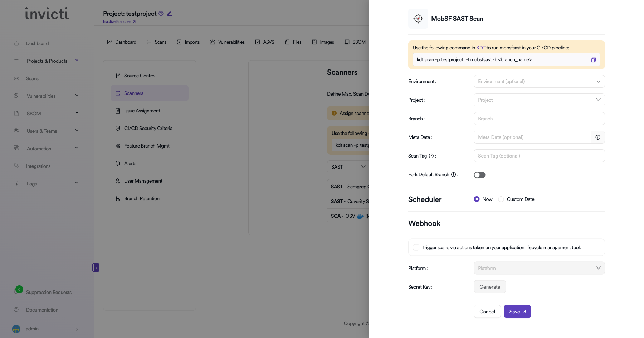
Task: Click the Fork Default Branch help icon
Action: pyautogui.click(x=453, y=175)
